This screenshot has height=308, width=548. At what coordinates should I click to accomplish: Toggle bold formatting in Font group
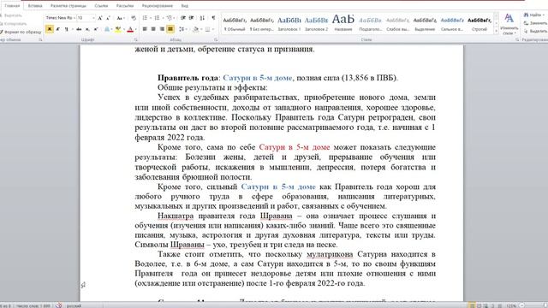point(50,29)
